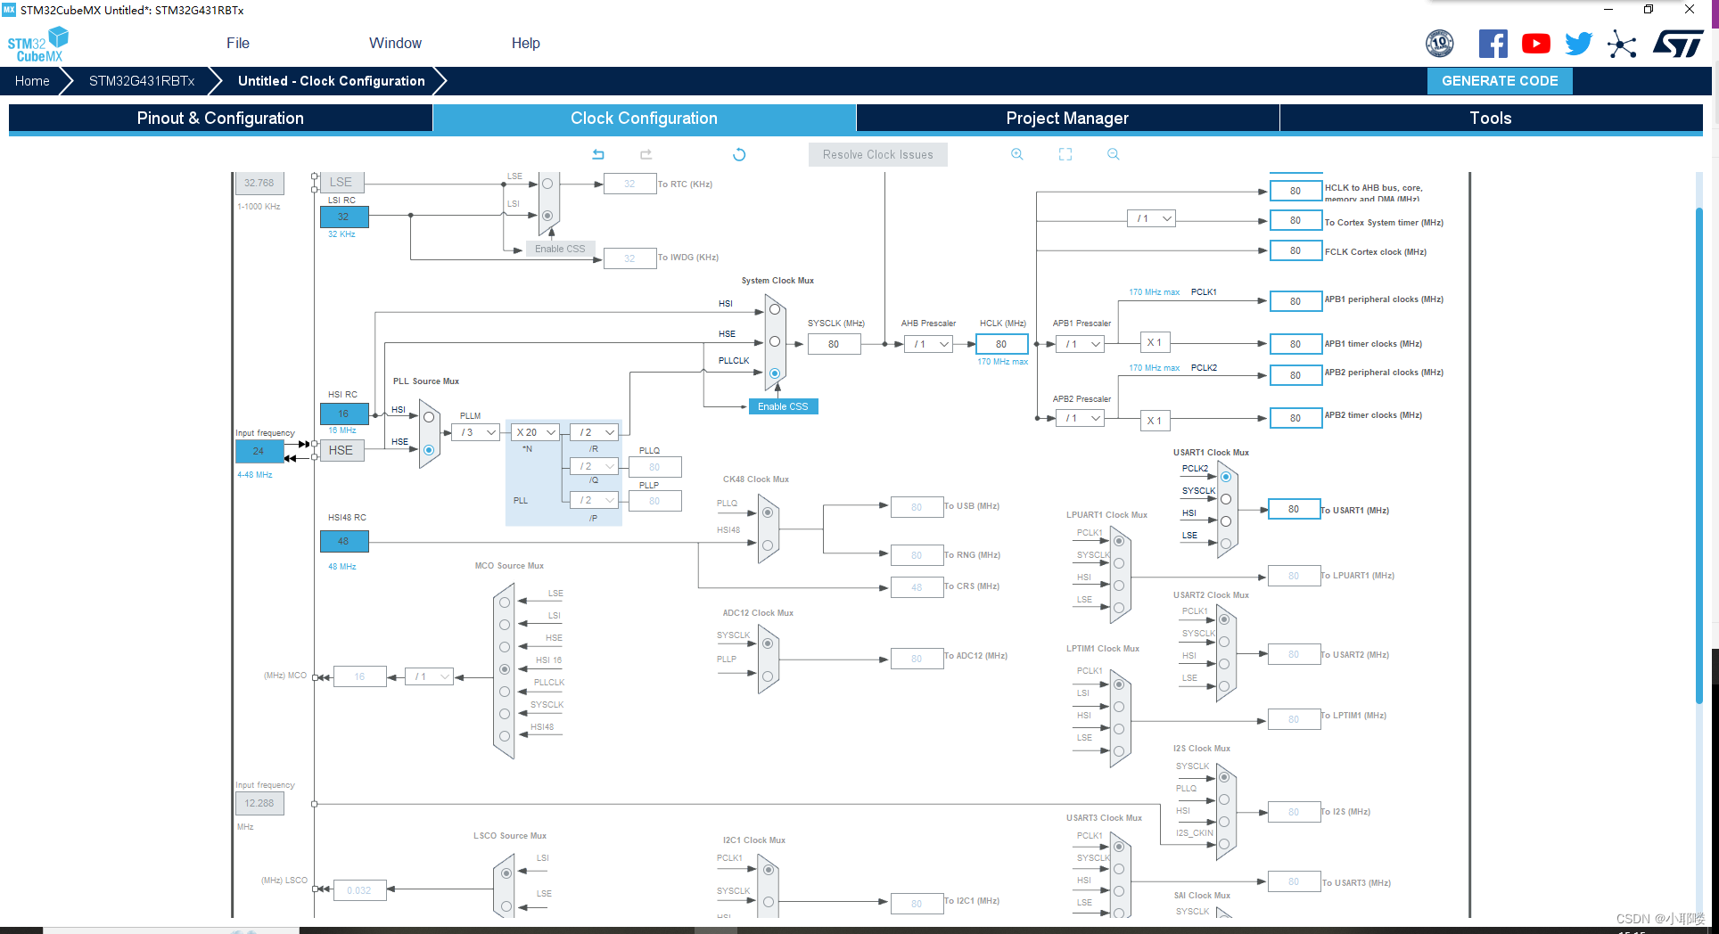The height and width of the screenshot is (934, 1719).
Task: Select HSI in System Clock Mux
Action: point(775,309)
